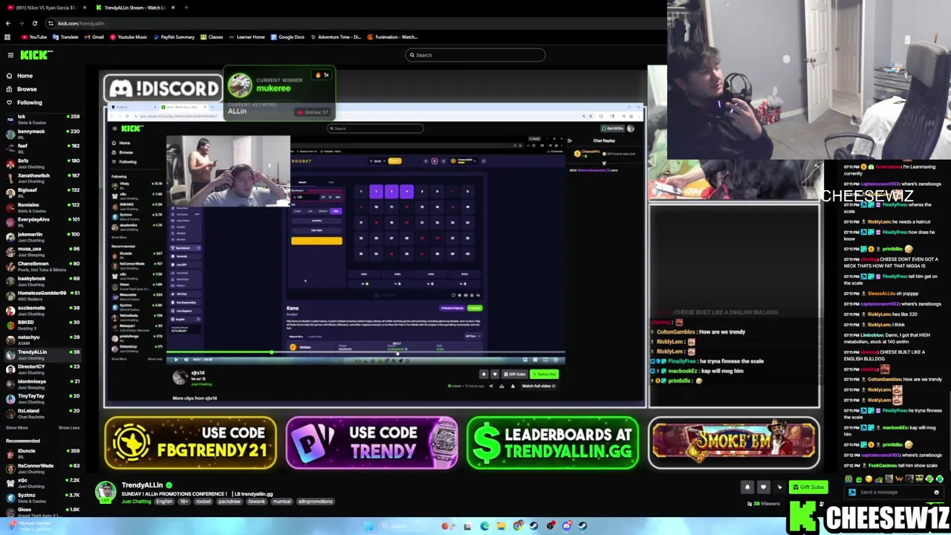Open the browser apps grid icon
The image size is (951, 535).
click(x=7, y=37)
